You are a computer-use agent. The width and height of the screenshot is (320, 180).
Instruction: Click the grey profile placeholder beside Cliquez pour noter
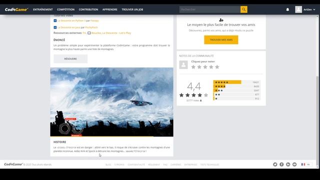click(183, 64)
